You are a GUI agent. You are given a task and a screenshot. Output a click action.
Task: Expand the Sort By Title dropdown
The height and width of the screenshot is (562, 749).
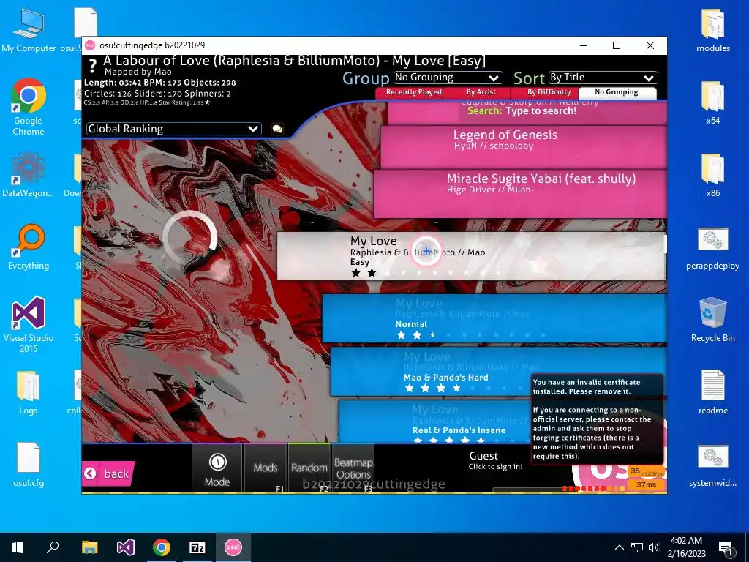[603, 78]
